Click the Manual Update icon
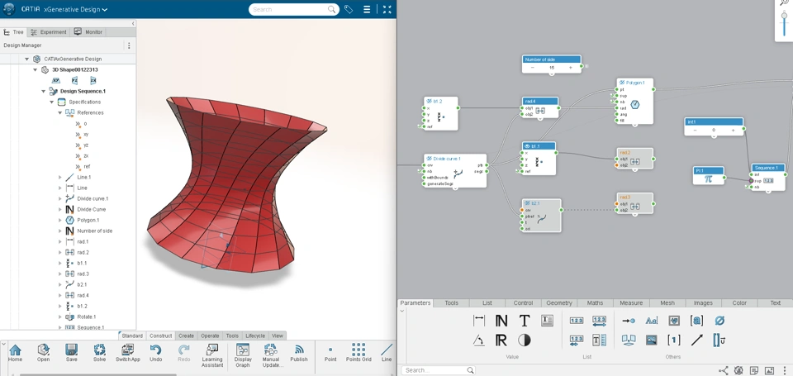 tap(271, 350)
